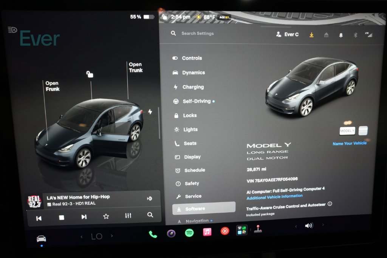
Task: Launch Spotify from the dock
Action: (189, 233)
